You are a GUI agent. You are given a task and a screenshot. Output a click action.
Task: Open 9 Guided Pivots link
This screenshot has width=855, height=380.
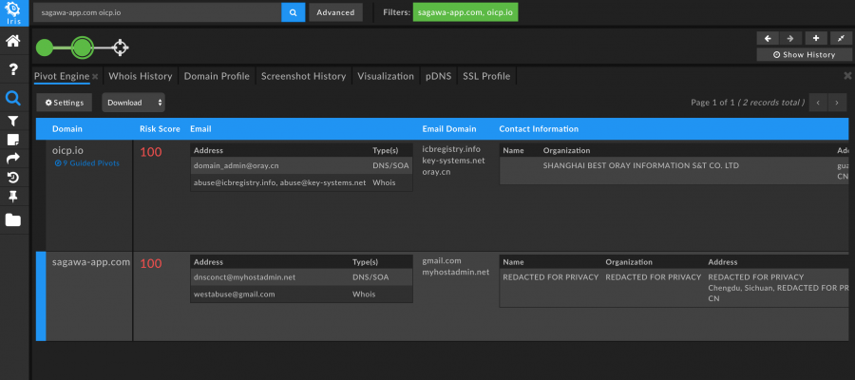pyautogui.click(x=87, y=163)
